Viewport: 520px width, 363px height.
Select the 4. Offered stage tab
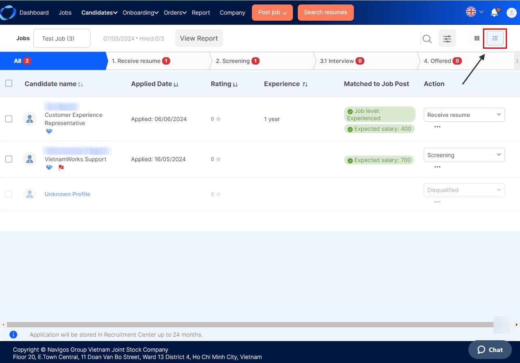[467, 61]
